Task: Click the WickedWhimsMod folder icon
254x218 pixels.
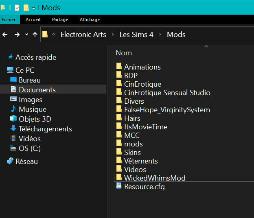Action: click(119, 177)
